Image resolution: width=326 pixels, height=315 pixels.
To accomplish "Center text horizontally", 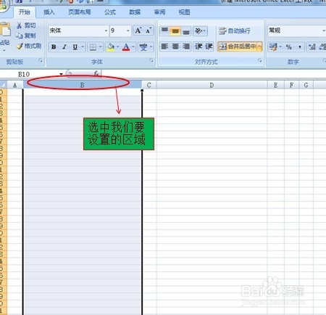I will point(175,46).
